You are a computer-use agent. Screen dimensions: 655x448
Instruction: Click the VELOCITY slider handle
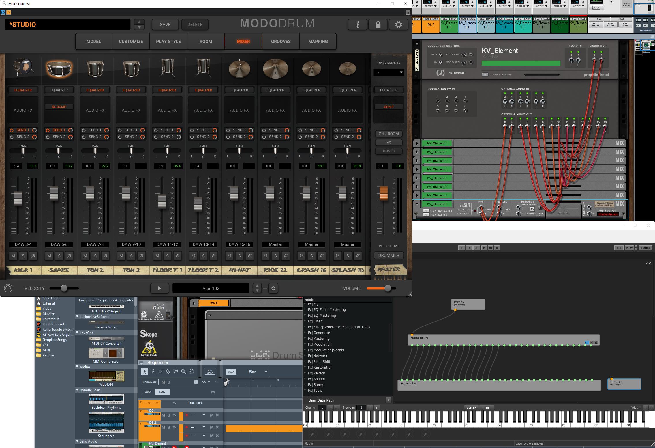pyautogui.click(x=64, y=288)
